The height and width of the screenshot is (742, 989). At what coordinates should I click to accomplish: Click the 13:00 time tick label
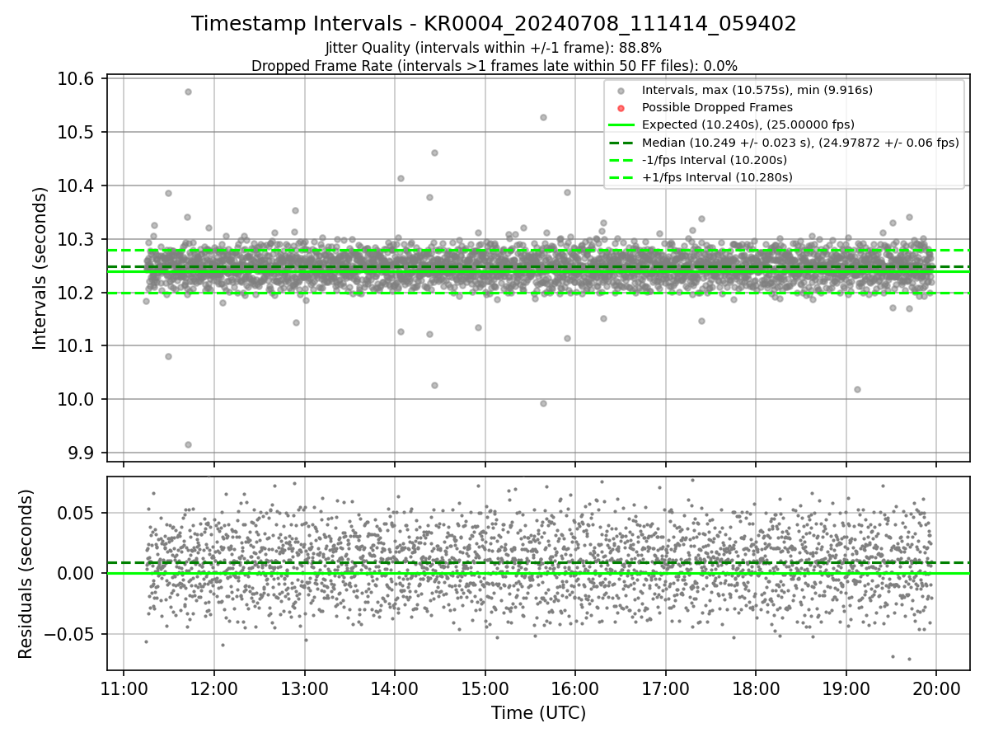point(304,688)
